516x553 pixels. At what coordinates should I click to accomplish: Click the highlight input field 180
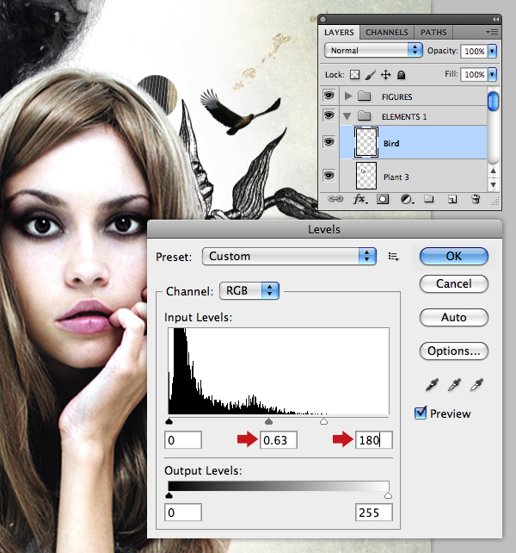point(374,440)
